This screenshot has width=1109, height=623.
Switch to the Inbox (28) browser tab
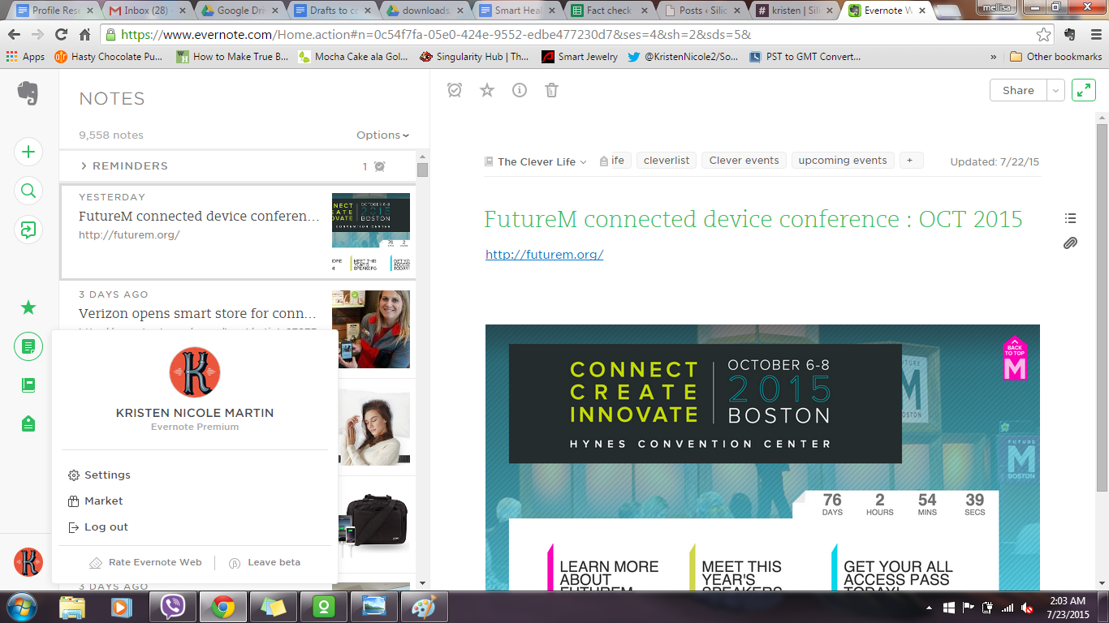(x=147, y=11)
